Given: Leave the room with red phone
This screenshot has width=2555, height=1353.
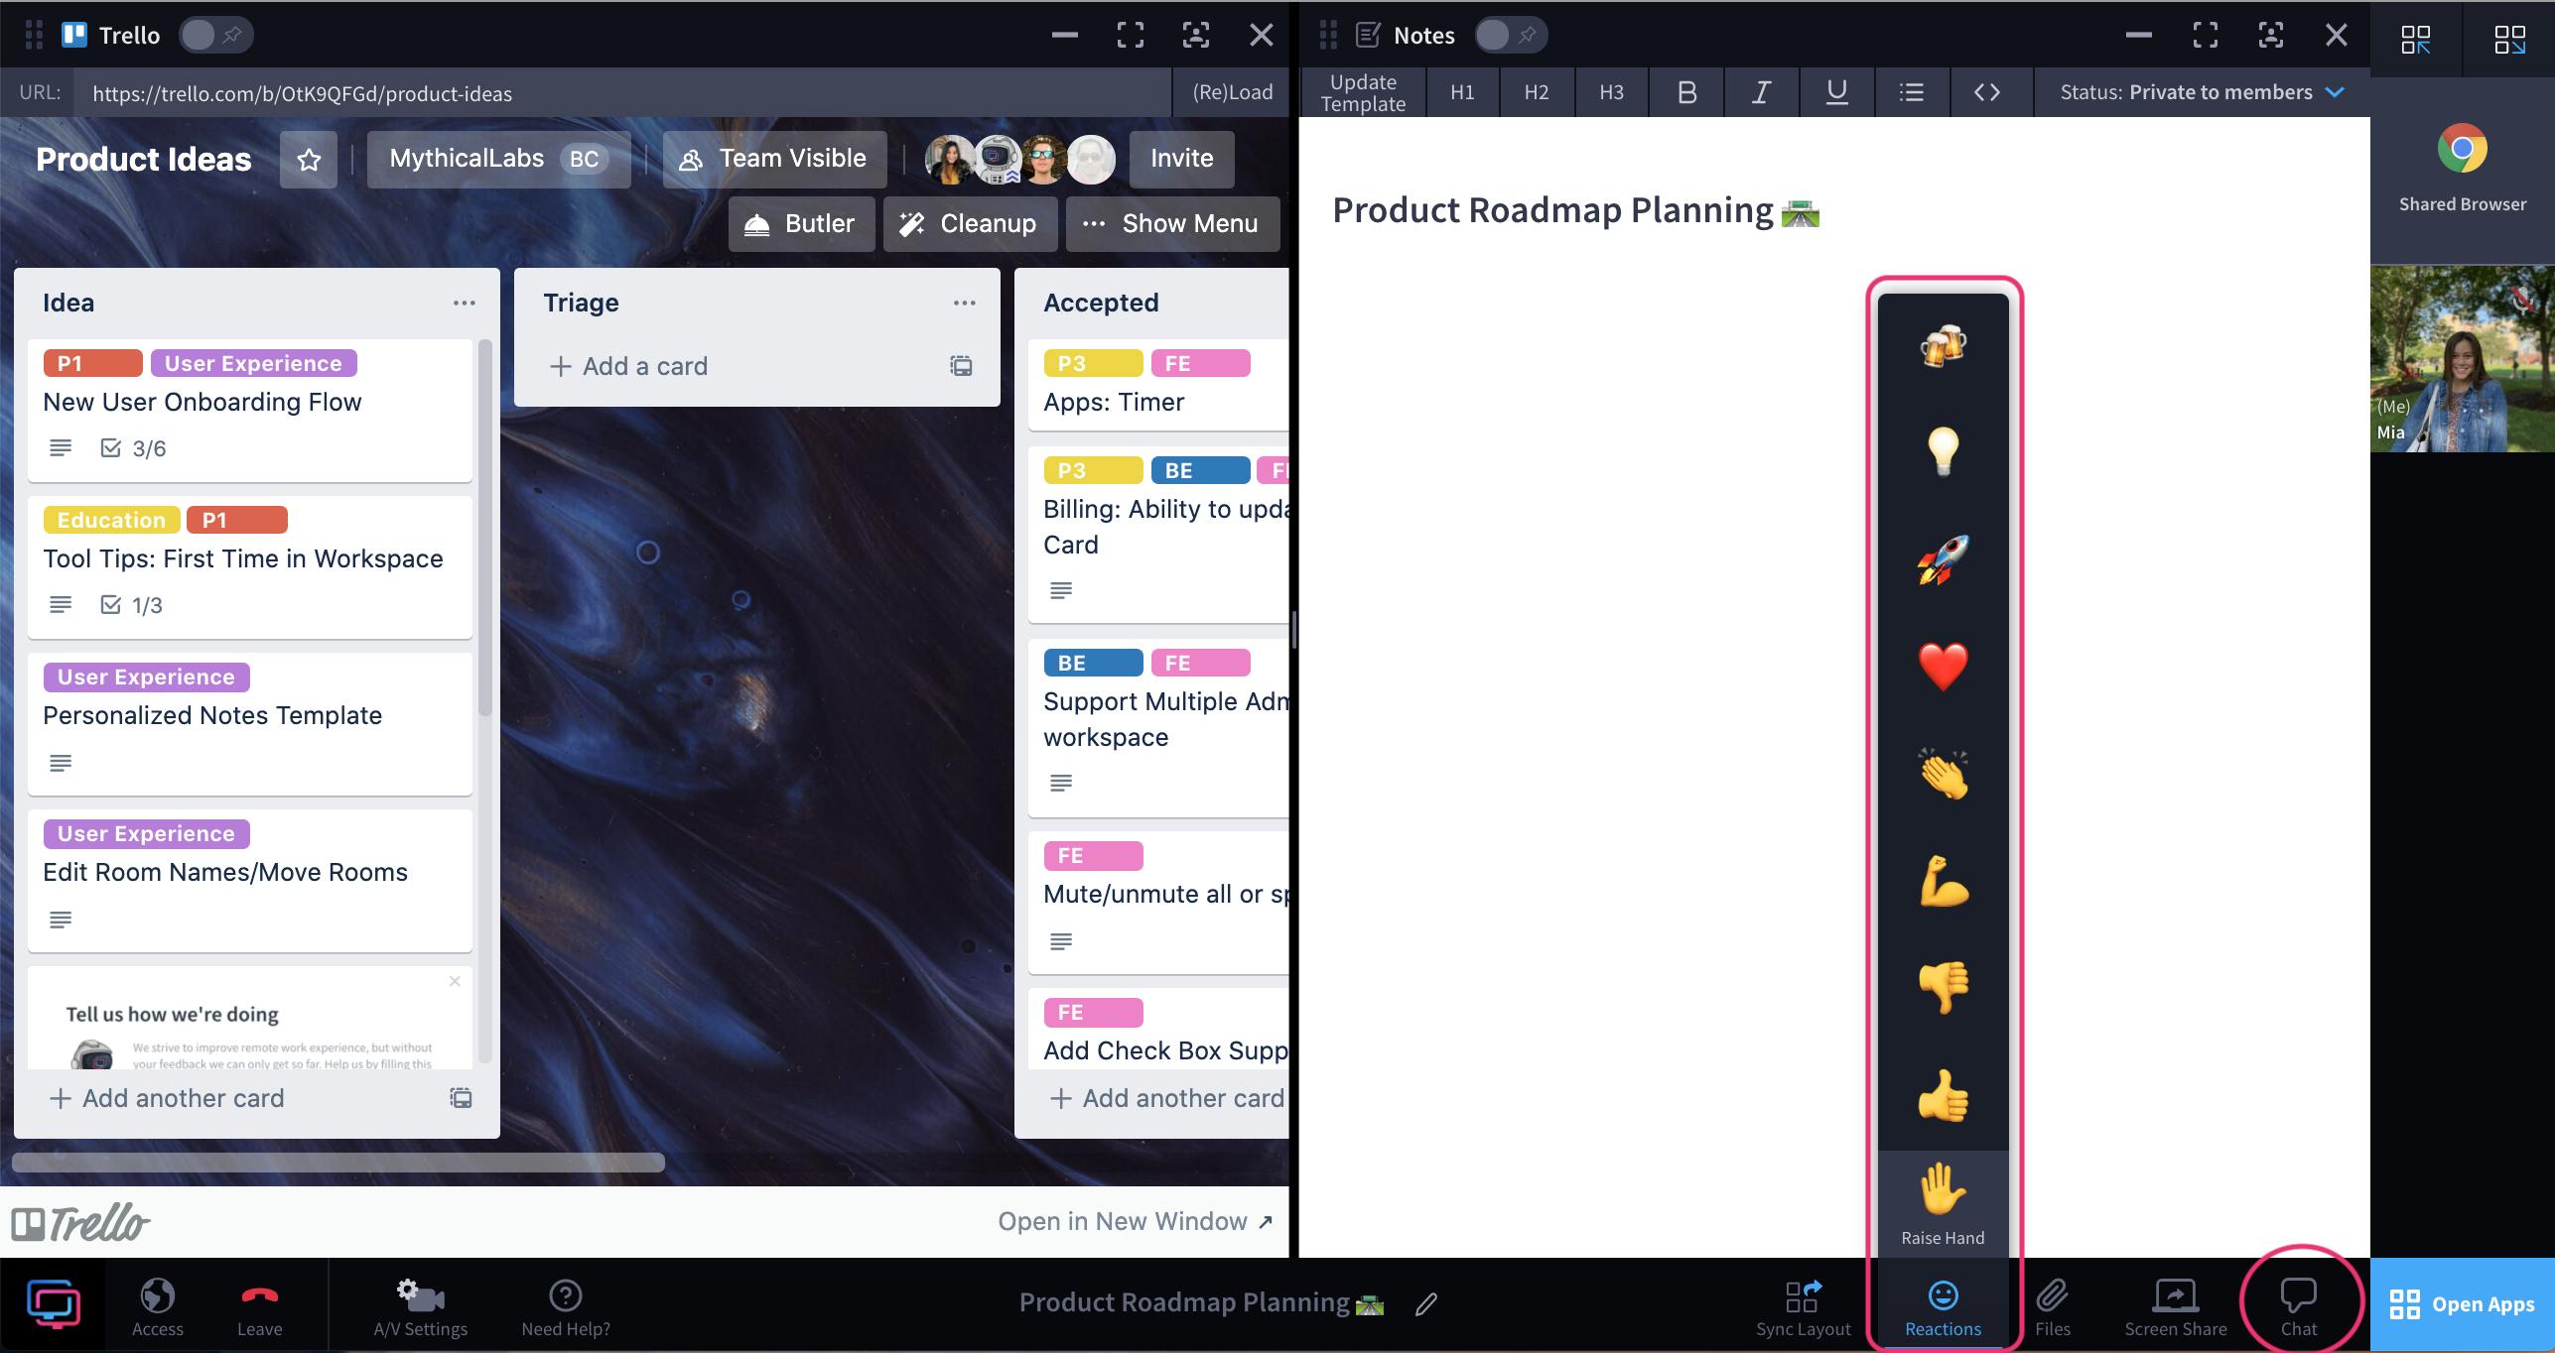Looking at the screenshot, I should [259, 1307].
